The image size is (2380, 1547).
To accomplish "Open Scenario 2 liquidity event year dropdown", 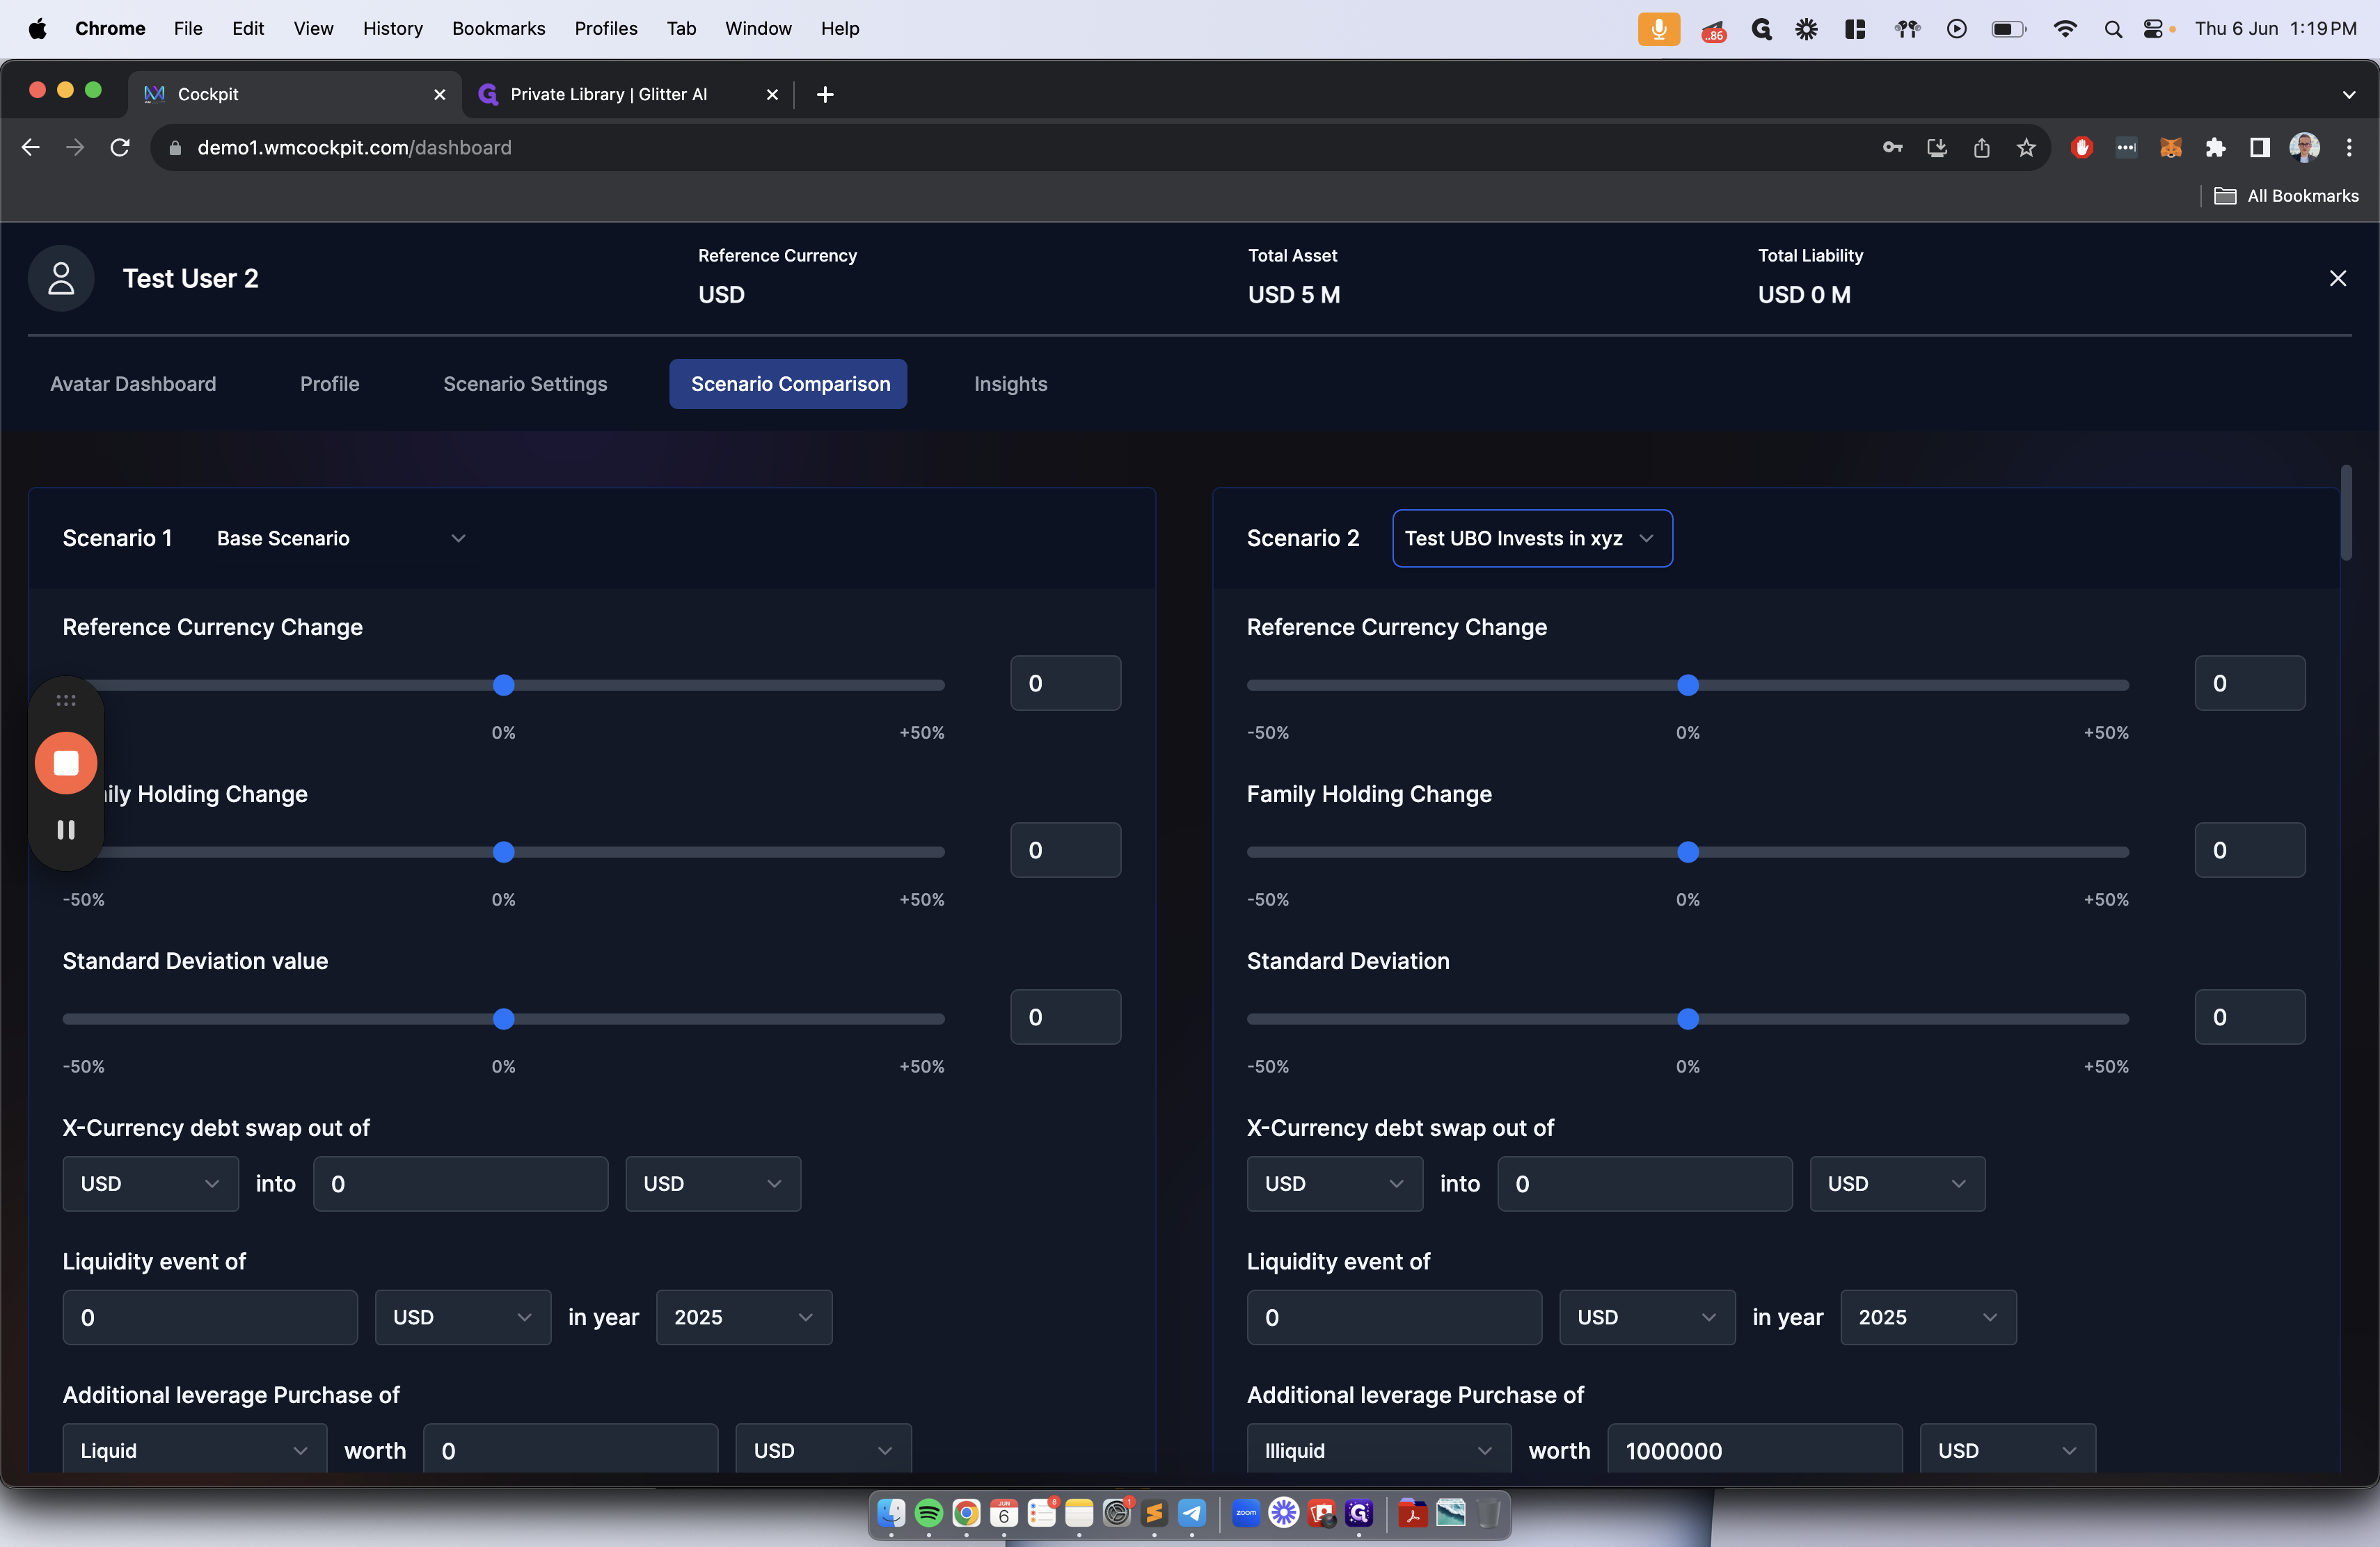I will point(1928,1317).
